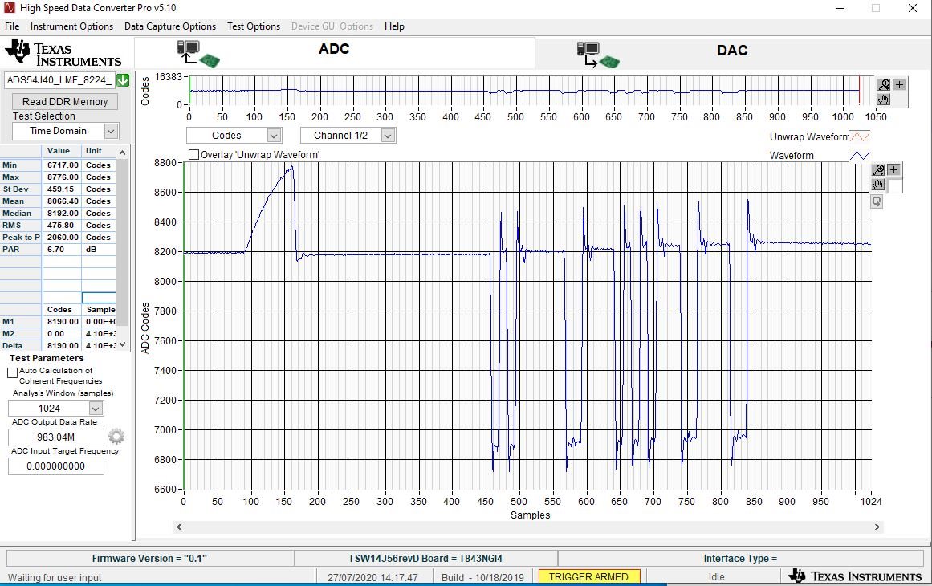Toggle Auto Calculation of Coherent Frequencies
The height and width of the screenshot is (586, 932).
13,372
